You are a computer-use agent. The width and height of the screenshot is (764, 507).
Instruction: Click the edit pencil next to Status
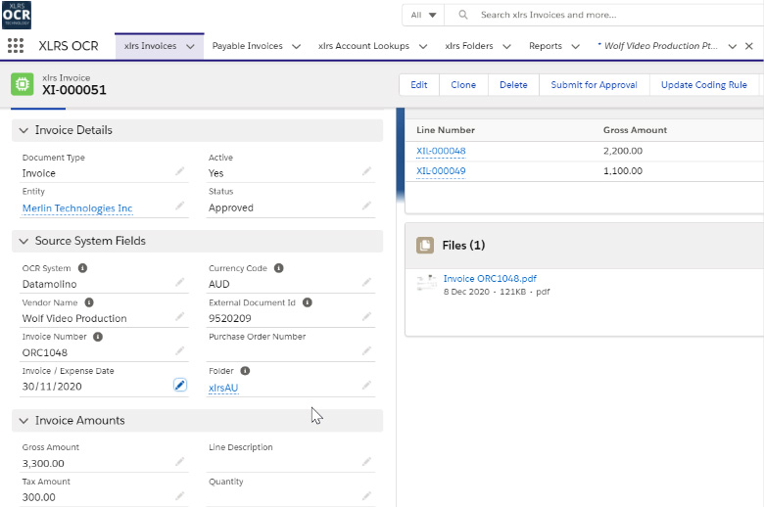coord(366,207)
